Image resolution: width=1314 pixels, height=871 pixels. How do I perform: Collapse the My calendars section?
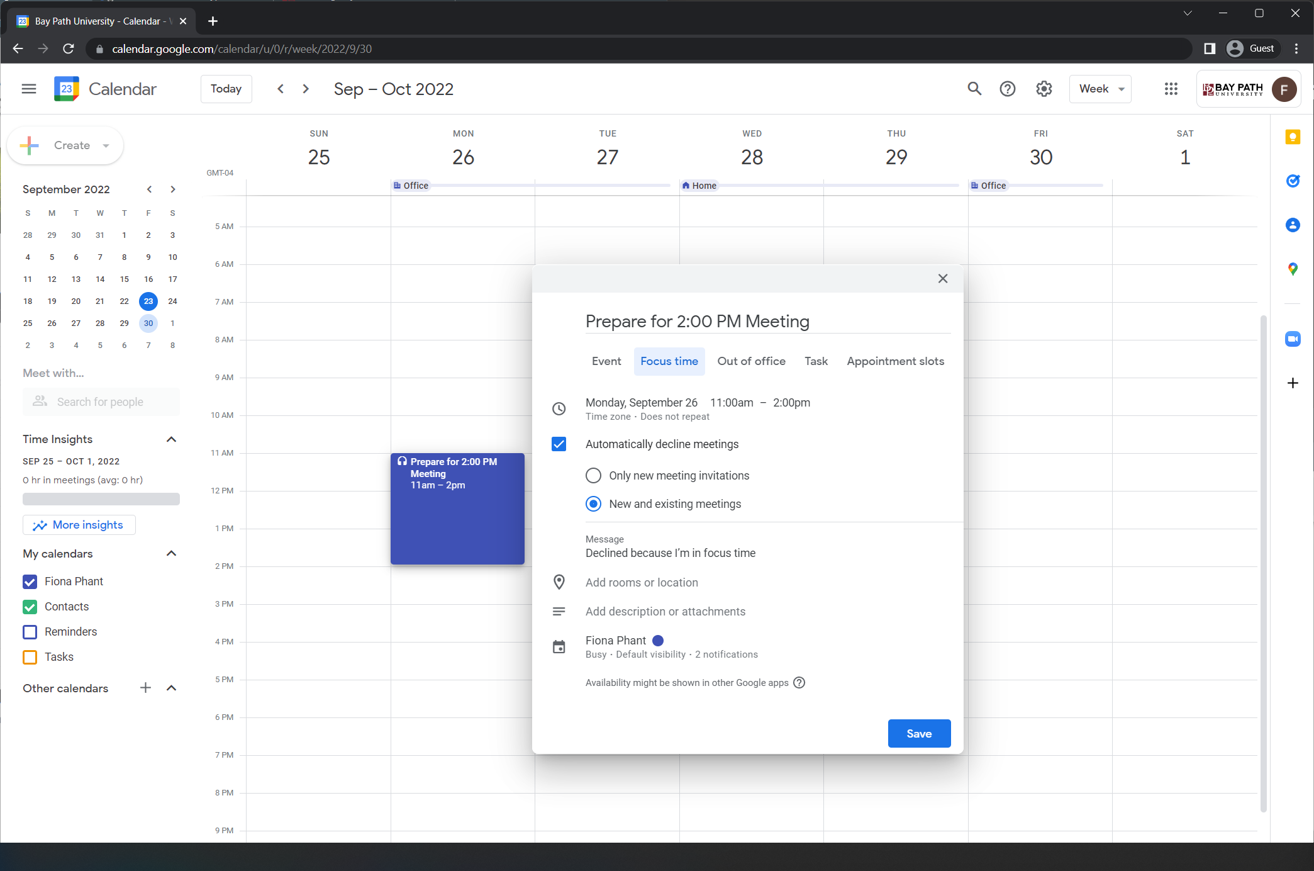click(171, 554)
